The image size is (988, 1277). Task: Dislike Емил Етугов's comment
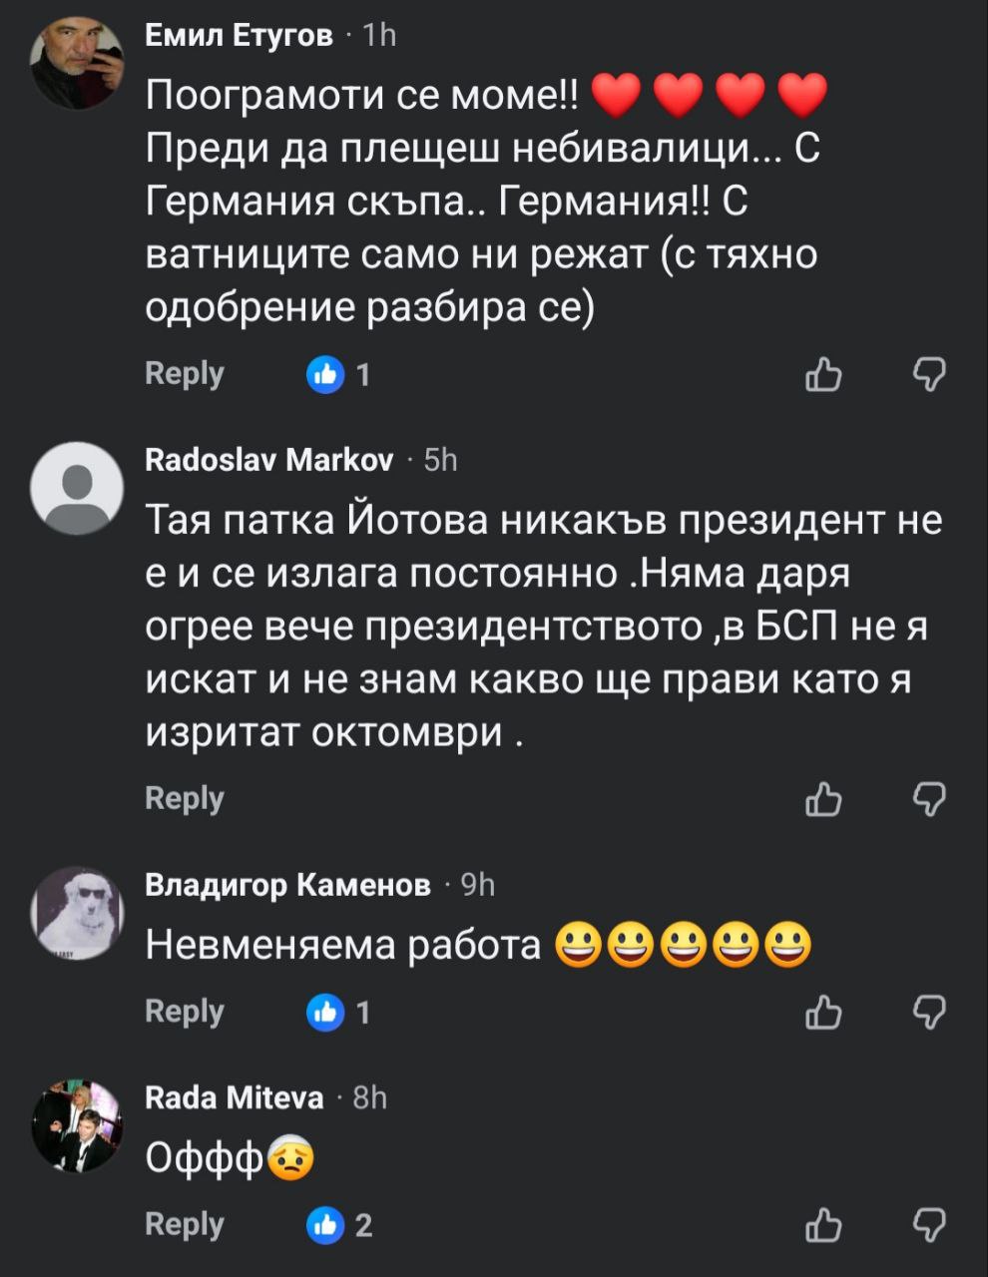point(929,375)
